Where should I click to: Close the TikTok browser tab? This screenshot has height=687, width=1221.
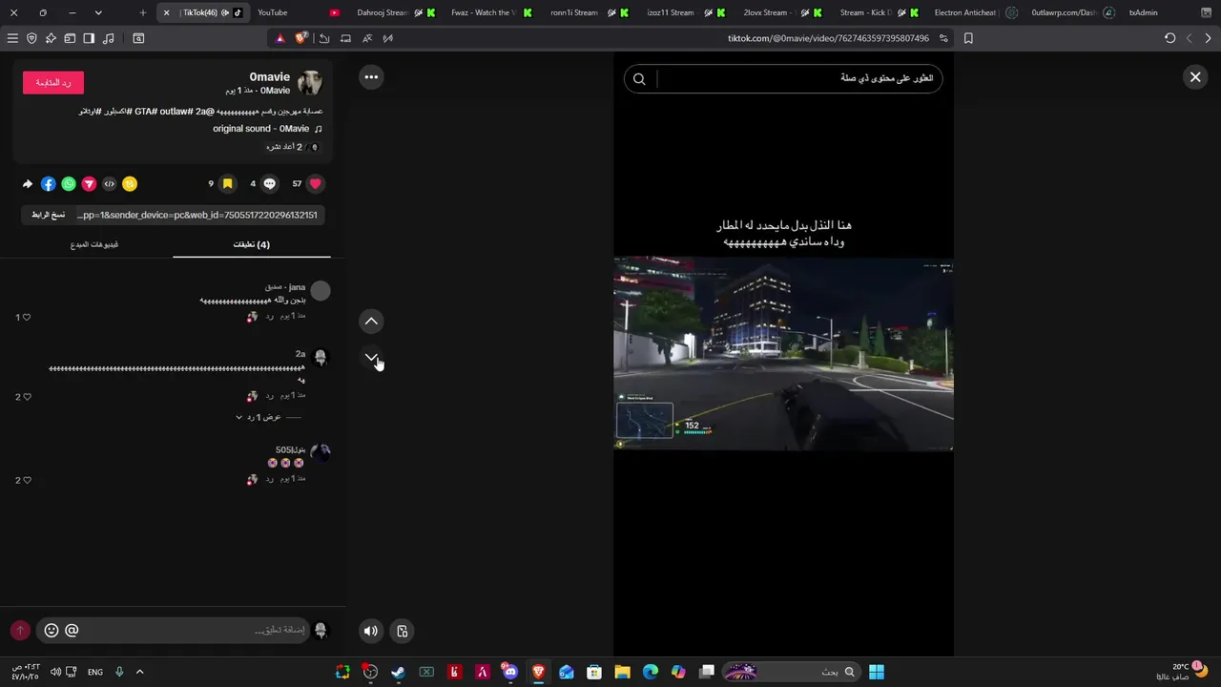(x=167, y=13)
